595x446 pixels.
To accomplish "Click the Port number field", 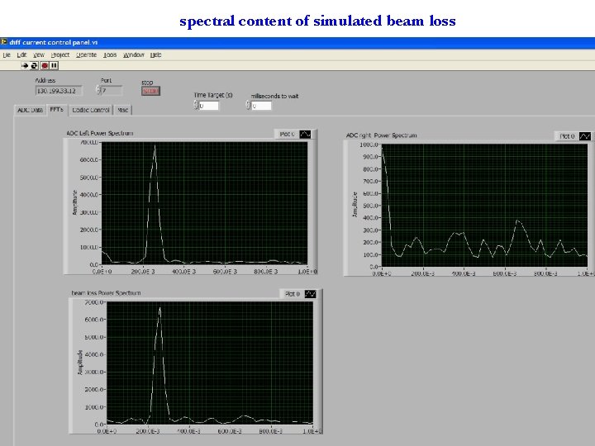I will coord(112,91).
